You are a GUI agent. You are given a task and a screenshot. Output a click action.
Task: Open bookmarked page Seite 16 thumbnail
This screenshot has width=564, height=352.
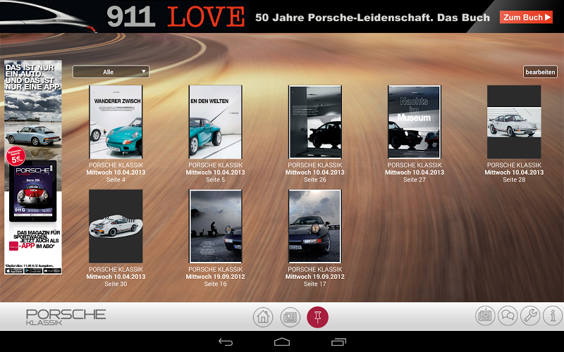tap(216, 226)
